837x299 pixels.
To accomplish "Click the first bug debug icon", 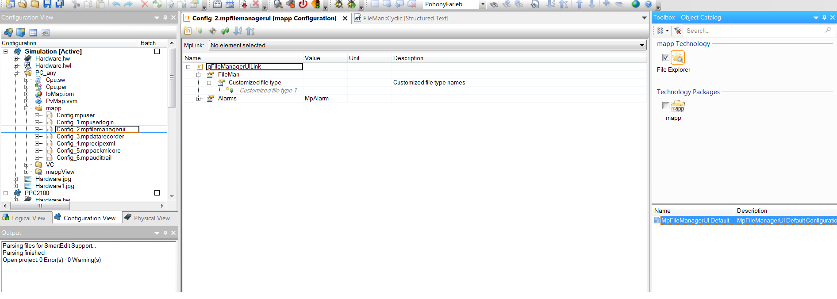I will tap(339, 4).
